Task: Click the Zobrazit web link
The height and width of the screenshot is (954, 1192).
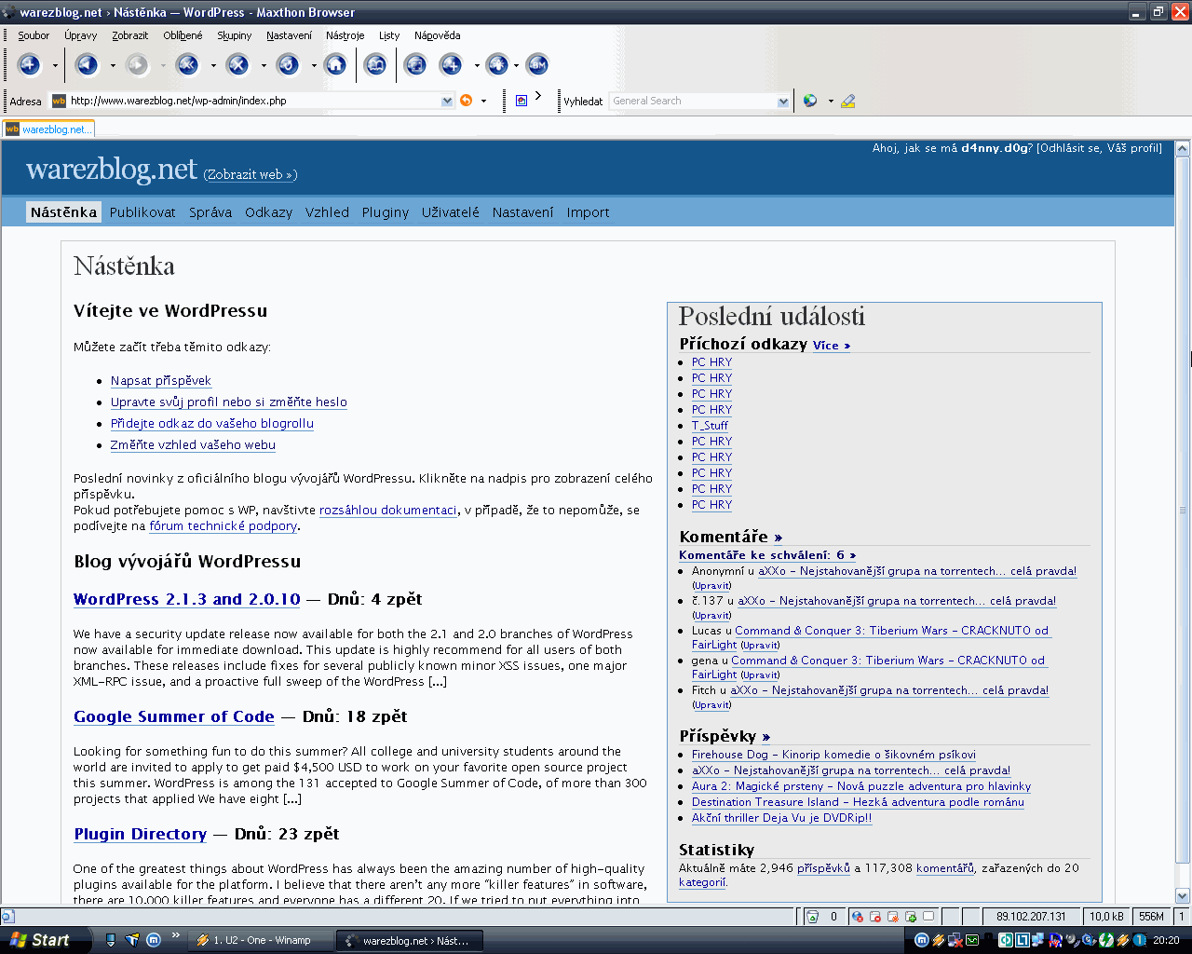Action: 251,174
